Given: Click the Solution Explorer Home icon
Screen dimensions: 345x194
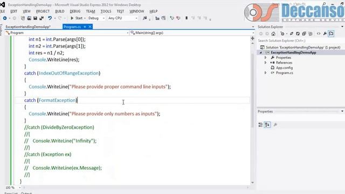Looking at the screenshot, I should click(x=273, y=33).
